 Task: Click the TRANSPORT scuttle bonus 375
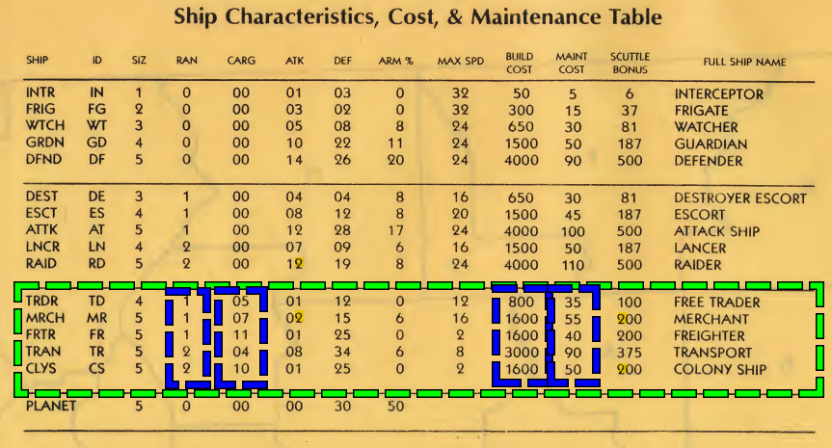pyautogui.click(x=630, y=353)
